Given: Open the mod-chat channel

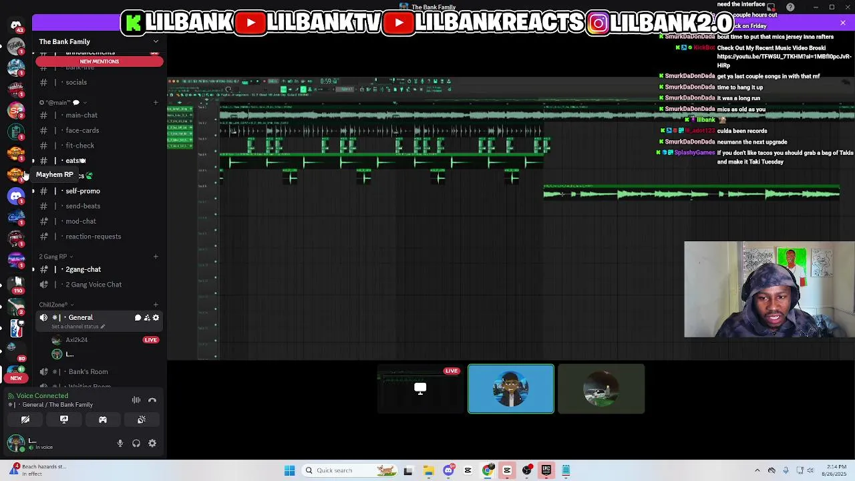Looking at the screenshot, I should point(99,221).
